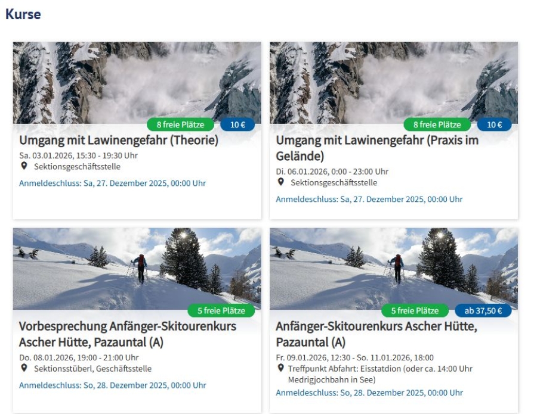537x414 pixels.
Task: Click 10 € price badge on Praxis im Gelände card
Action: click(495, 124)
